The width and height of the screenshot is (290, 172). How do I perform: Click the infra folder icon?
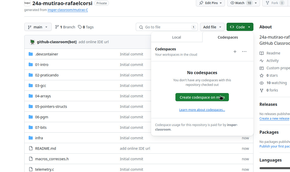(31, 138)
